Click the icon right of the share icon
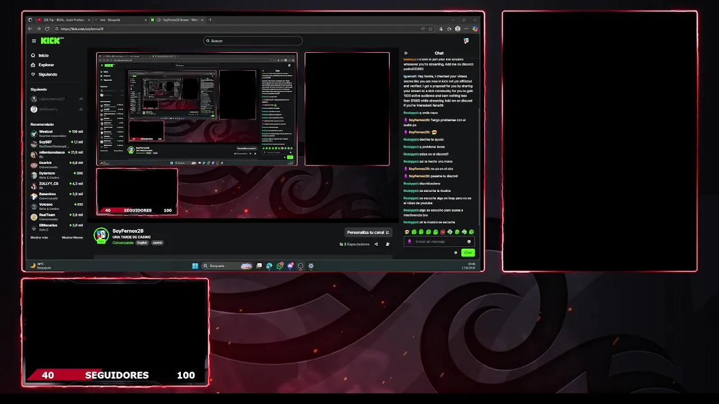The height and width of the screenshot is (404, 719). point(388,244)
